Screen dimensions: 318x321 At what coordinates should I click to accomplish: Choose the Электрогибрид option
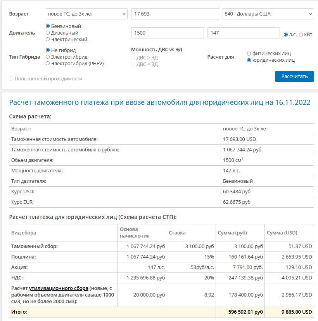(x=48, y=57)
